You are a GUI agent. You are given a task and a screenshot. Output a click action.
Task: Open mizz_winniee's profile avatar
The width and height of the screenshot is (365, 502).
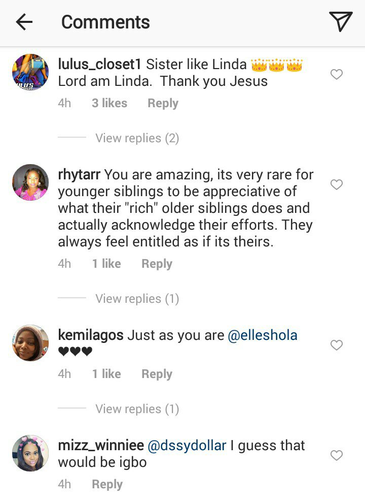tap(30, 453)
